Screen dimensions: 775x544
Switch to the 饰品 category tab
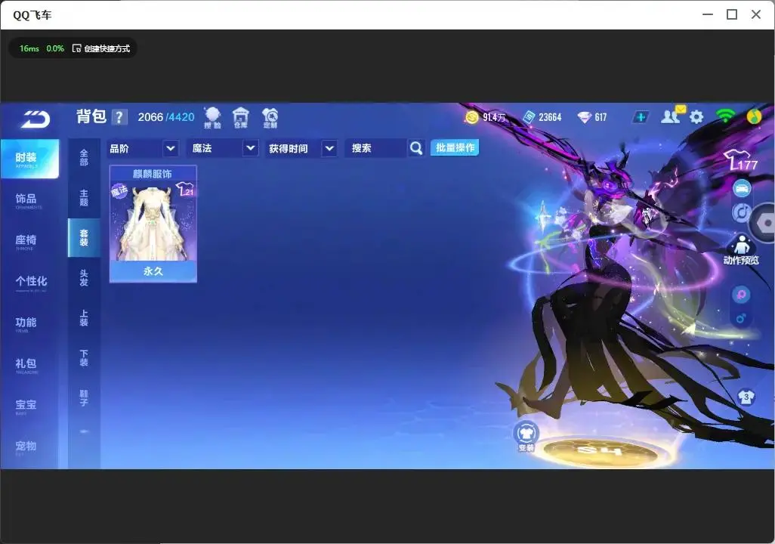pos(26,199)
